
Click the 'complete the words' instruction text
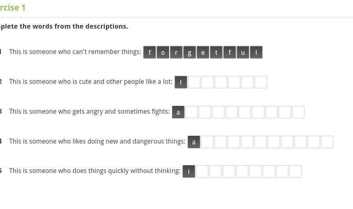(64, 26)
